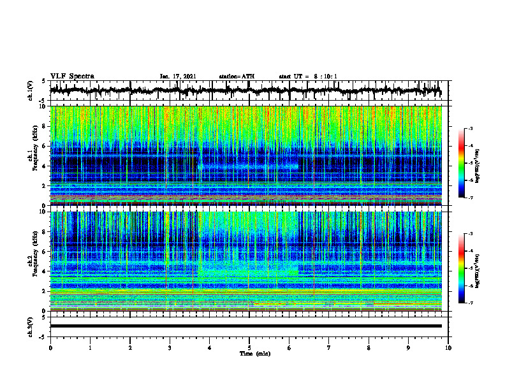Click the "10" kHz tick on ch.1 frequency axis
This screenshot has height=390, width=505.
(x=43, y=106)
